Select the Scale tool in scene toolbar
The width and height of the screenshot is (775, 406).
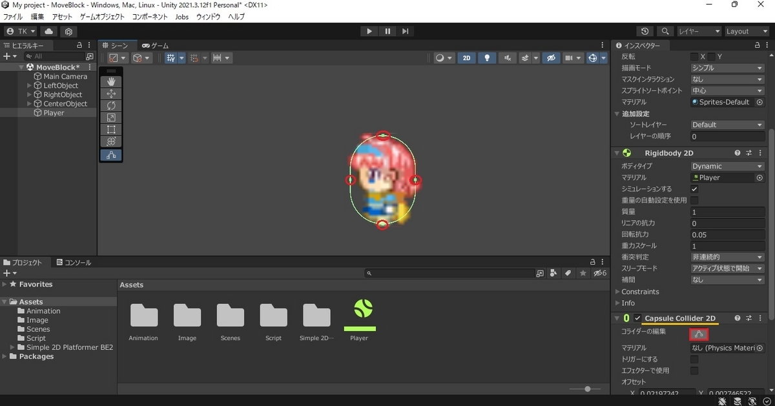[111, 117]
